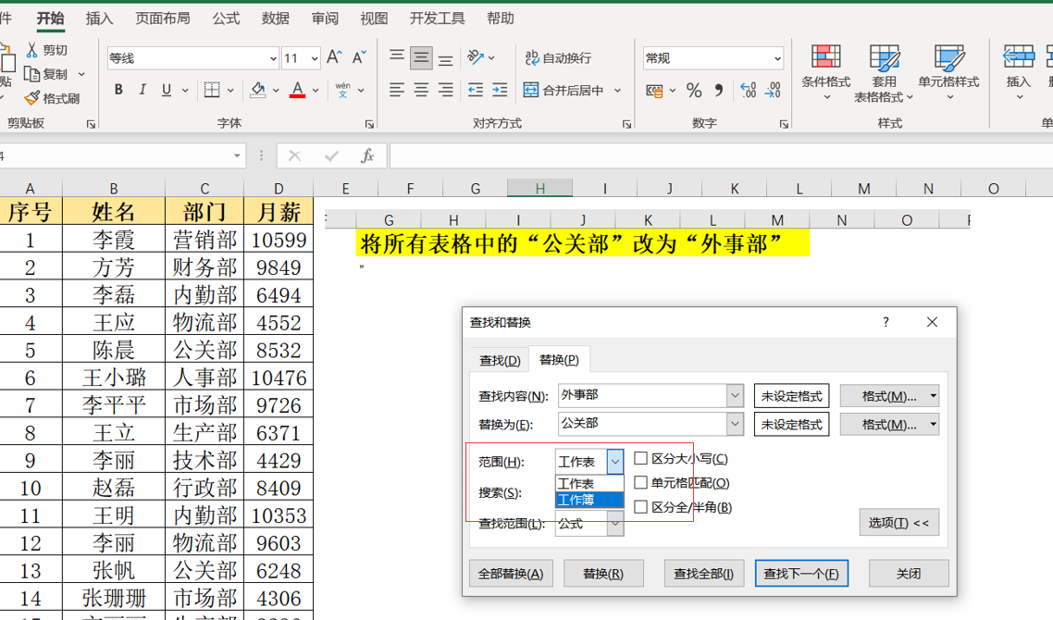Expand the fill color dropdown arrow

(276, 90)
